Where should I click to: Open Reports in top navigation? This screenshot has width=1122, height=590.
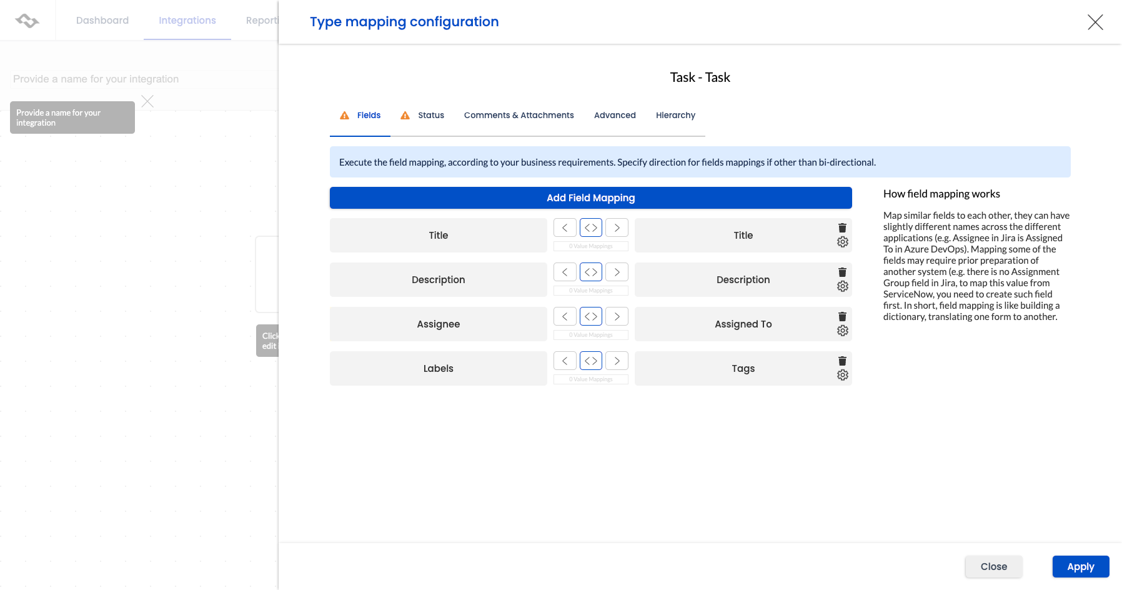[x=262, y=21]
